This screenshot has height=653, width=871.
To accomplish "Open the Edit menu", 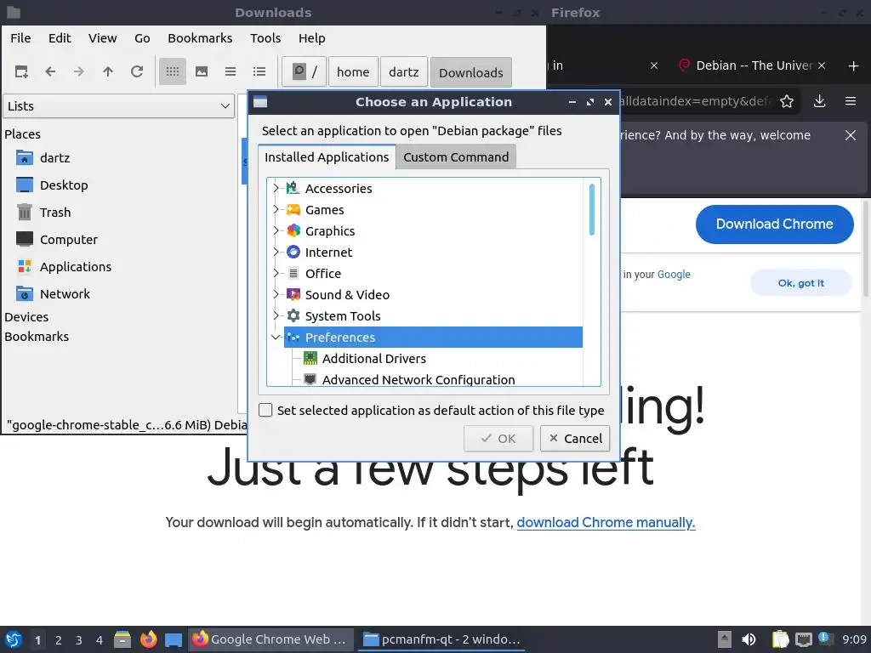I will click(60, 38).
